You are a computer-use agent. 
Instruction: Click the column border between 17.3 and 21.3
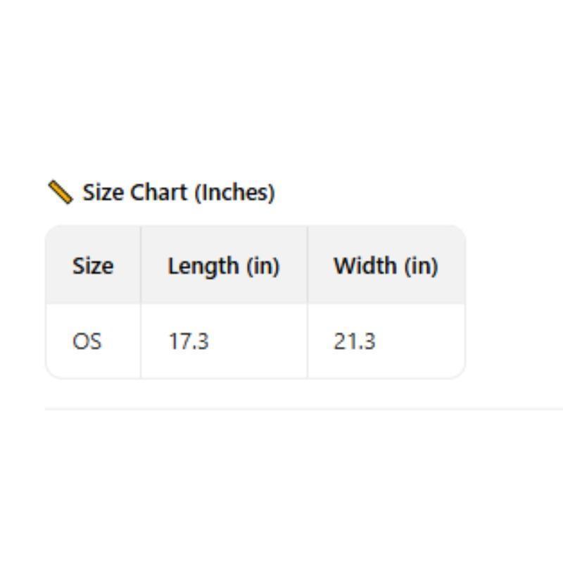pyautogui.click(x=308, y=342)
